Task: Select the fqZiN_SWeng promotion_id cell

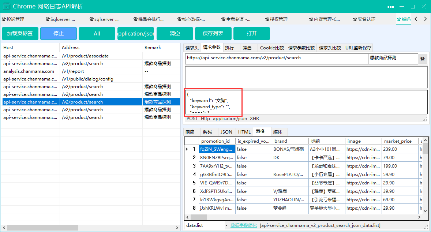Action: click(217, 149)
